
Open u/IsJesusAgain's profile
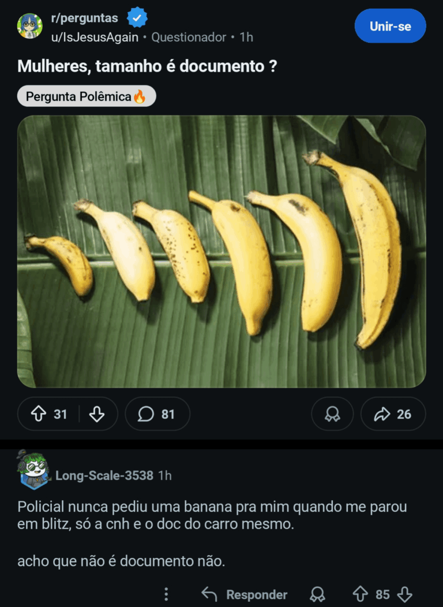coord(95,37)
